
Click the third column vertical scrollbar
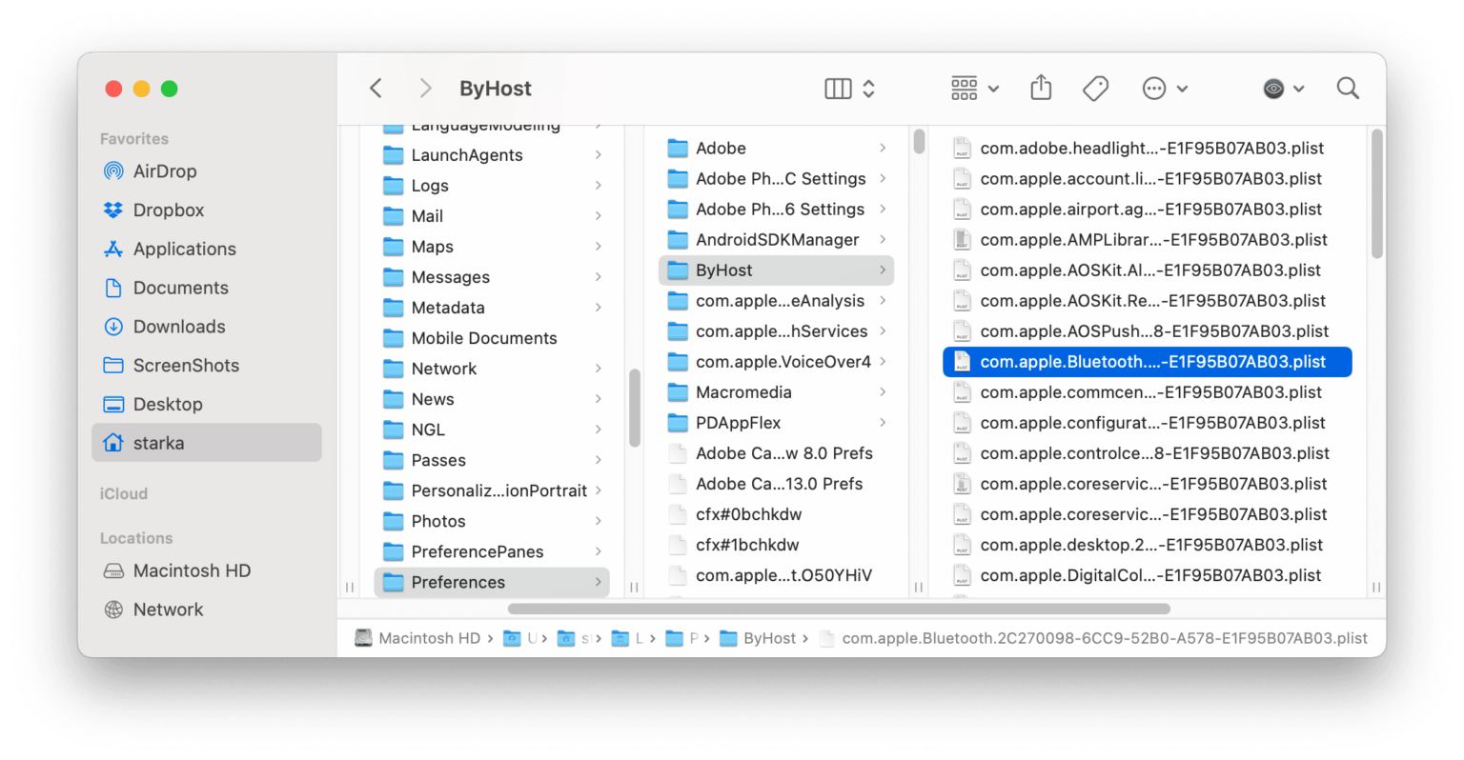point(1376,194)
